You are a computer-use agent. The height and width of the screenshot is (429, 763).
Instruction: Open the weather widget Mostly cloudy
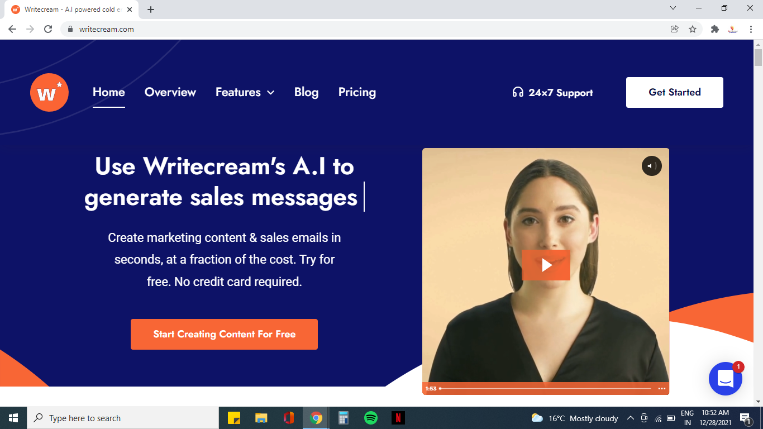[575, 418]
